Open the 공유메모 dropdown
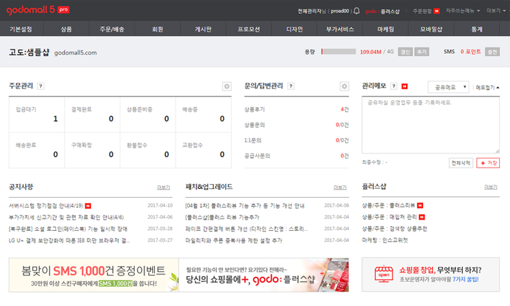The width and height of the screenshot is (510, 306). (448, 87)
